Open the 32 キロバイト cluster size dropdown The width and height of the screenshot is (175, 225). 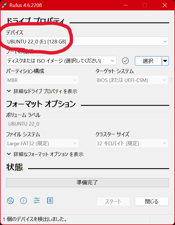(132, 143)
